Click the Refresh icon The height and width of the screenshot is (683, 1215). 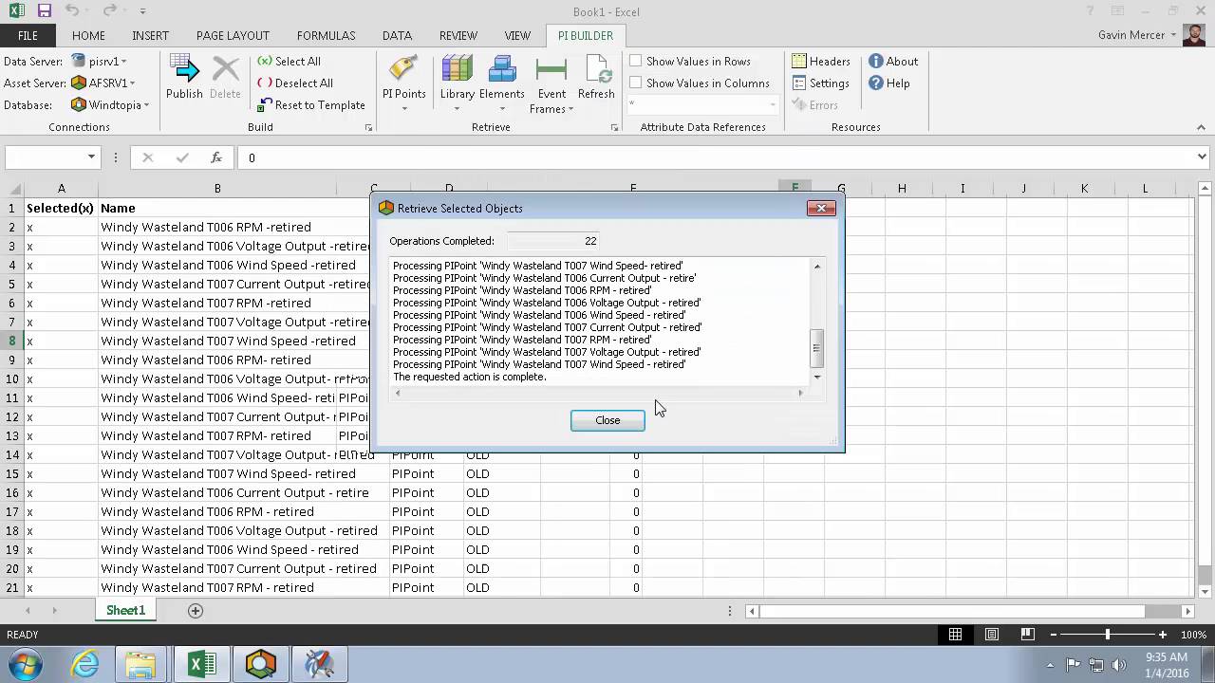tap(596, 78)
